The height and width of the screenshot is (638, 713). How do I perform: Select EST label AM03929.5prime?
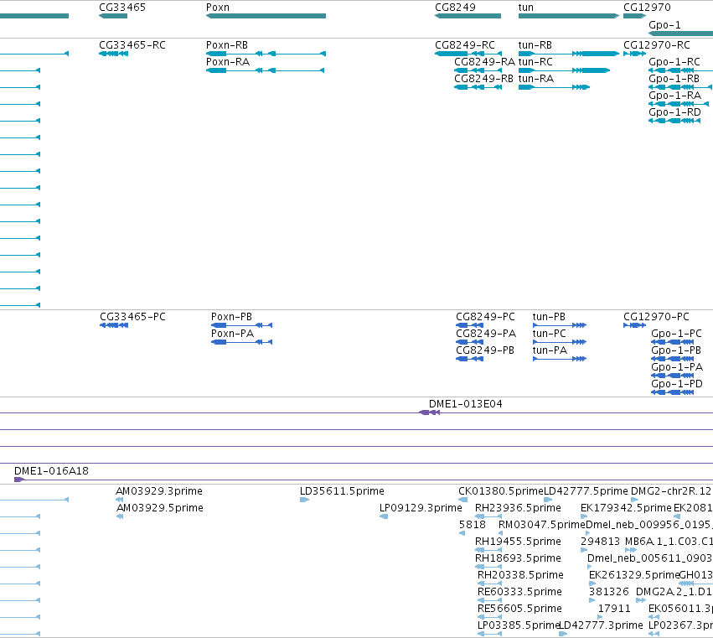pos(160,508)
